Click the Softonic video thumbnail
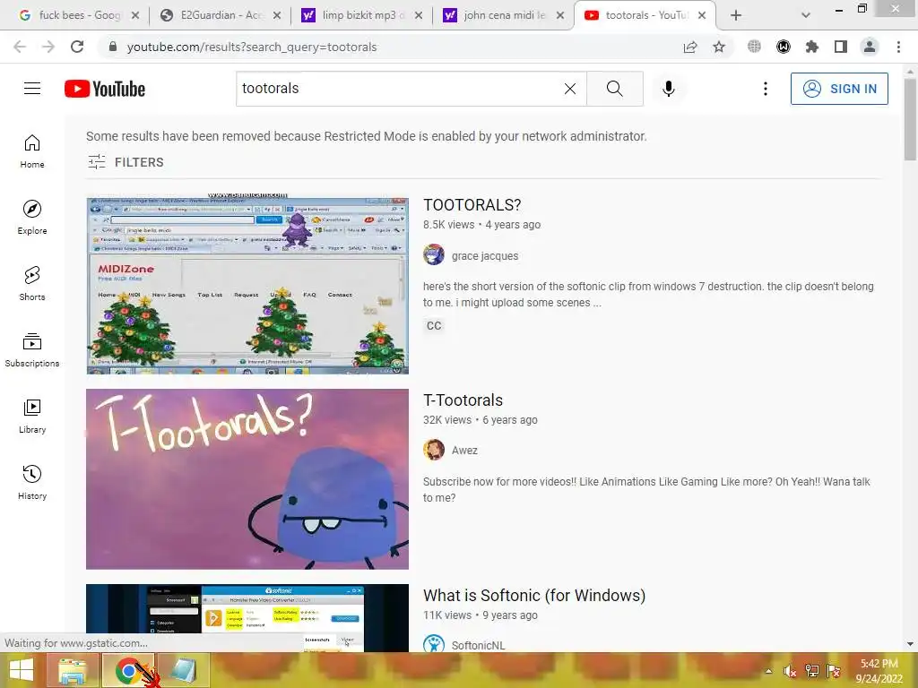 247,618
